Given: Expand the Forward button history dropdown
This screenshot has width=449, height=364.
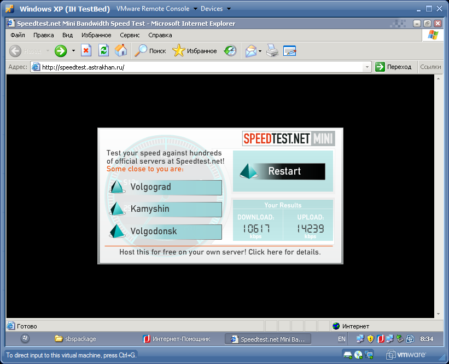Looking at the screenshot, I should tap(74, 51).
